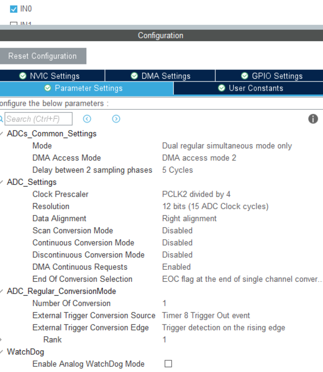Select the Rank value '1'
This screenshot has height=372, width=323.
click(164, 340)
